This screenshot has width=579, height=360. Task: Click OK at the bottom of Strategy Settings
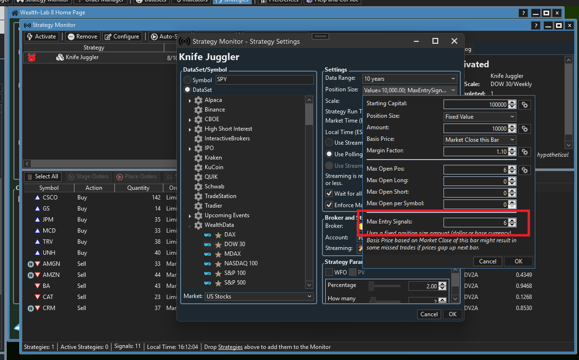coord(453,314)
